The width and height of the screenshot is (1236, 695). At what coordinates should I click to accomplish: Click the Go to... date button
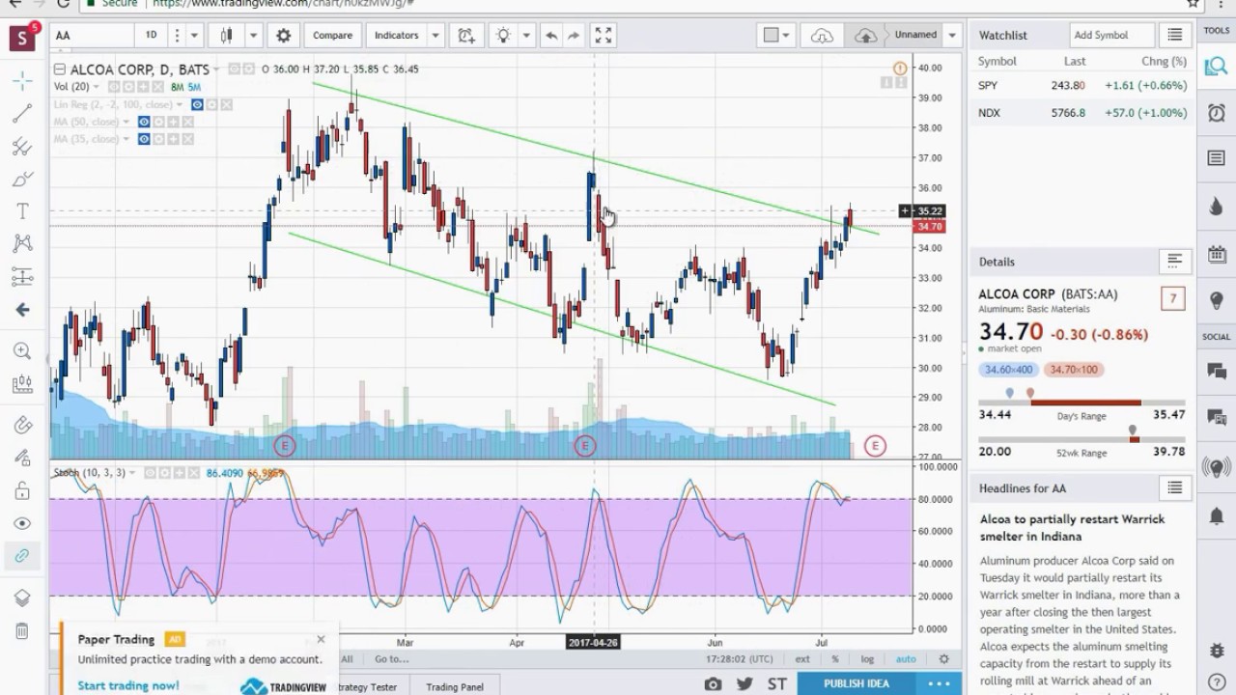(392, 659)
